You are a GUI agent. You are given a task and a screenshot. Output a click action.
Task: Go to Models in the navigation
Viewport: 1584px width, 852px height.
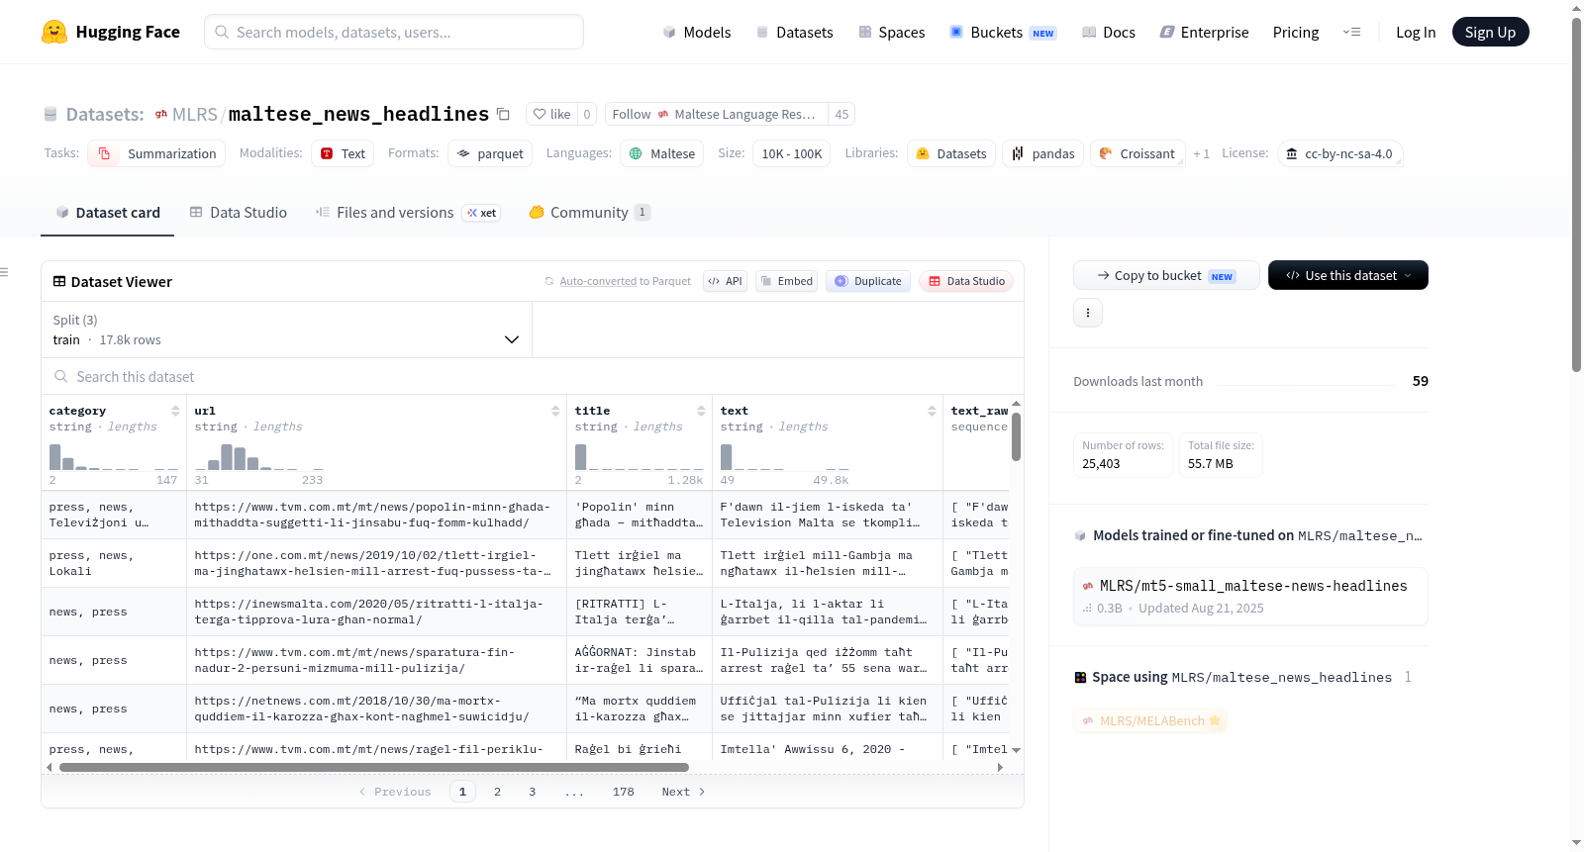[x=697, y=32]
